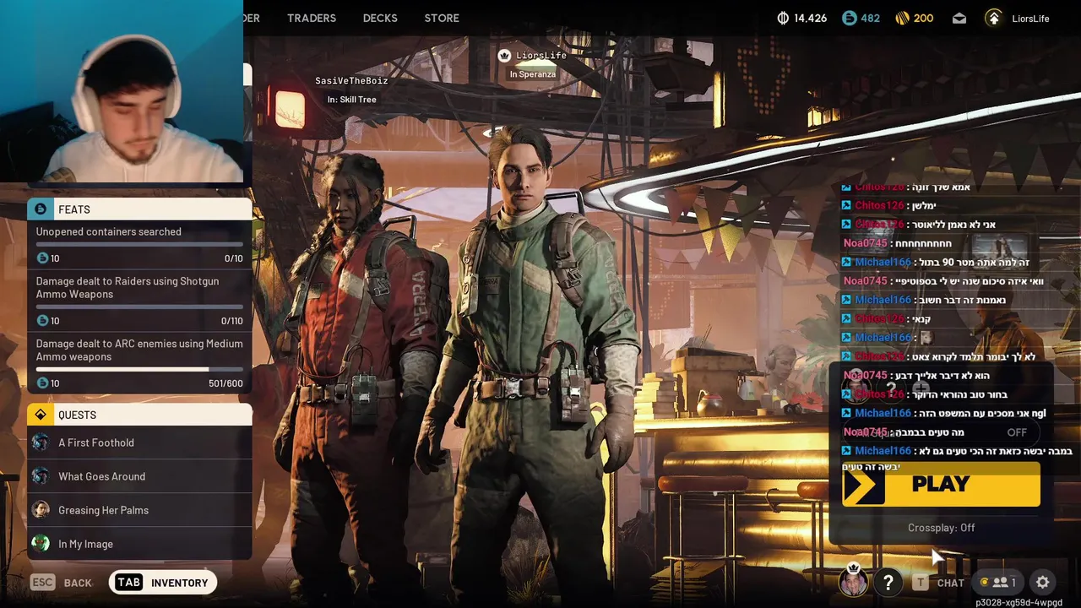Click the In: Skill Tree status text
This screenshot has height=608, width=1081.
tap(352, 100)
